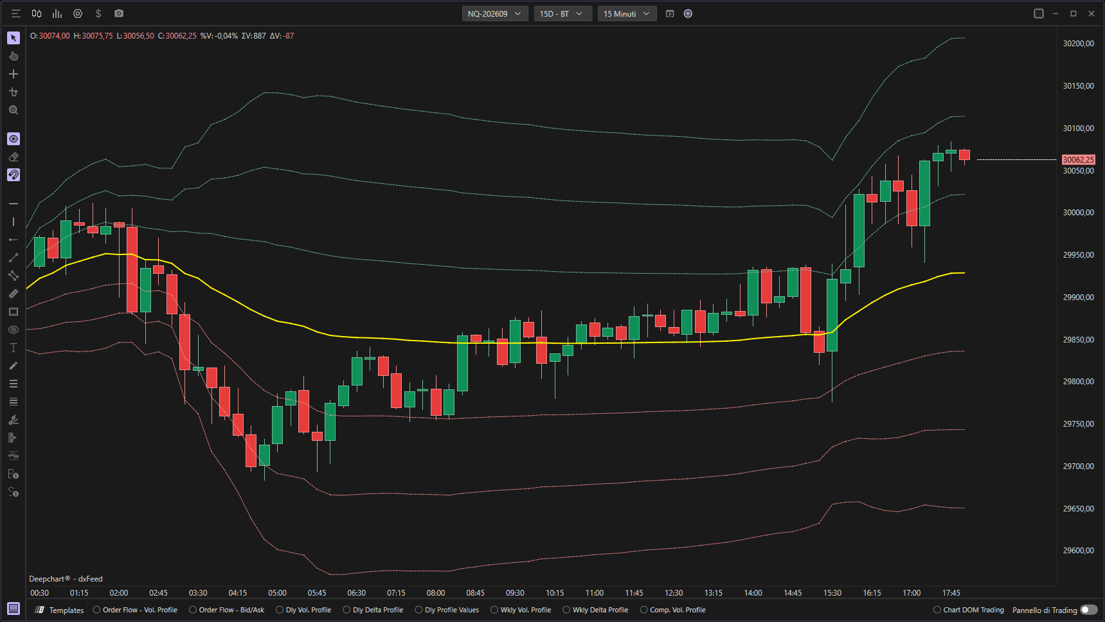Toggle the magnet snap tool
The height and width of the screenshot is (622, 1105).
[x=13, y=175]
